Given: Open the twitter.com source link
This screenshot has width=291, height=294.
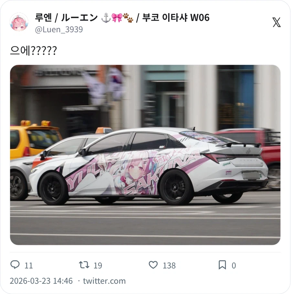Looking at the screenshot, I should click(x=104, y=281).
